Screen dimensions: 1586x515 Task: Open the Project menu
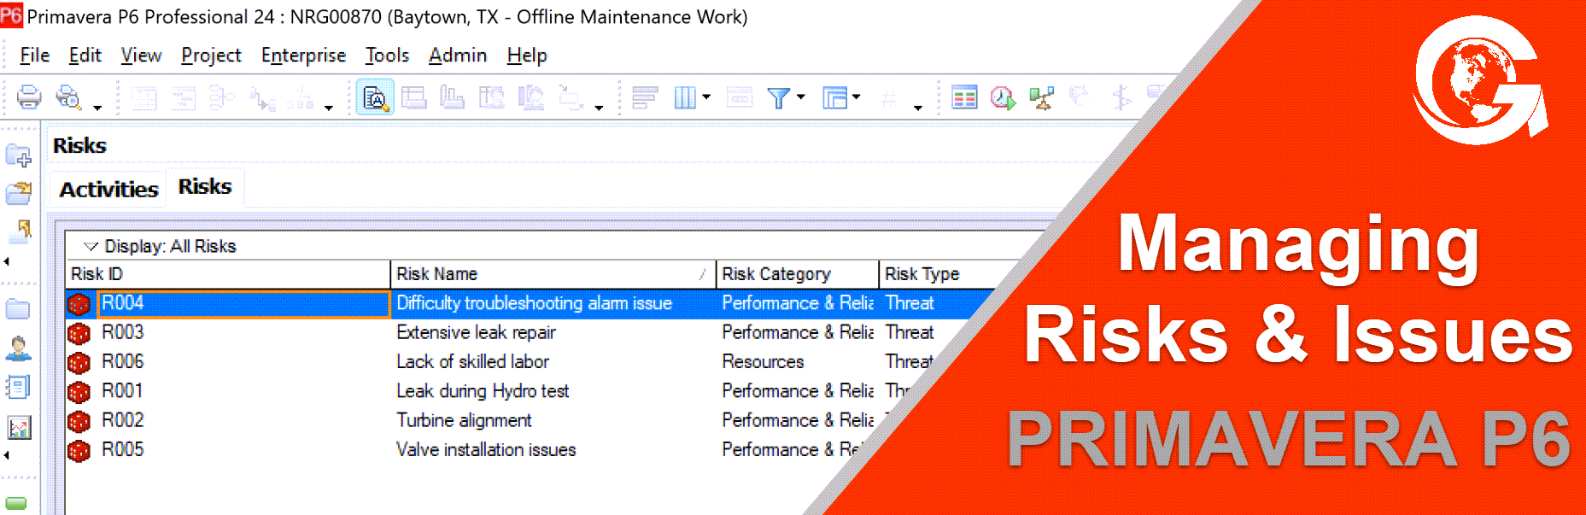pyautogui.click(x=211, y=56)
